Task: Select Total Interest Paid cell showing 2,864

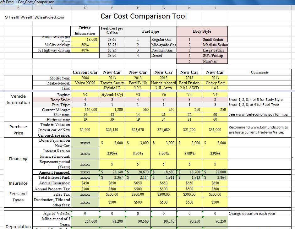Action: pyautogui.click(x=215, y=177)
